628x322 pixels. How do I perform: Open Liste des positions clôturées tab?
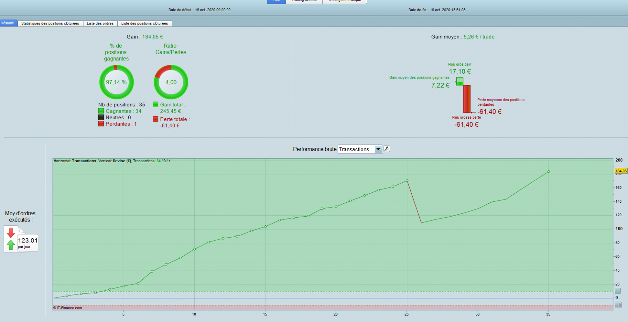tap(144, 23)
